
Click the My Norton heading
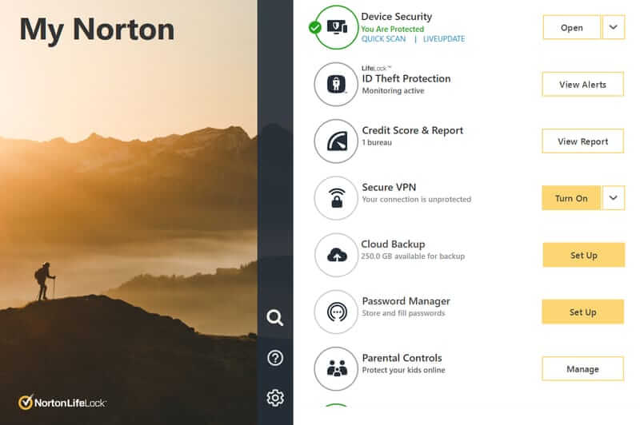pos(97,30)
